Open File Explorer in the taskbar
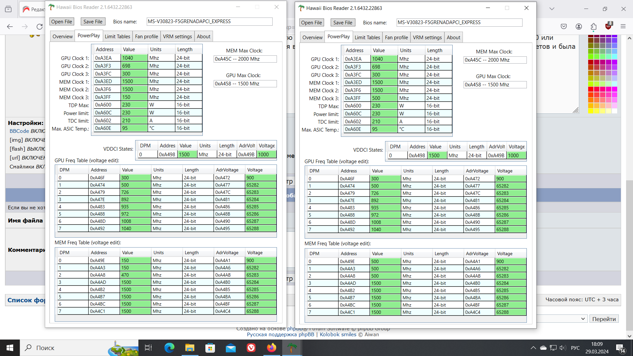Viewport: 633px width, 356px height. [190, 348]
